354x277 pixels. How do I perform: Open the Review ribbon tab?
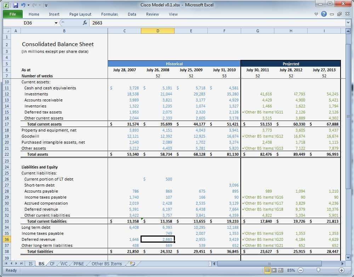tap(152, 14)
